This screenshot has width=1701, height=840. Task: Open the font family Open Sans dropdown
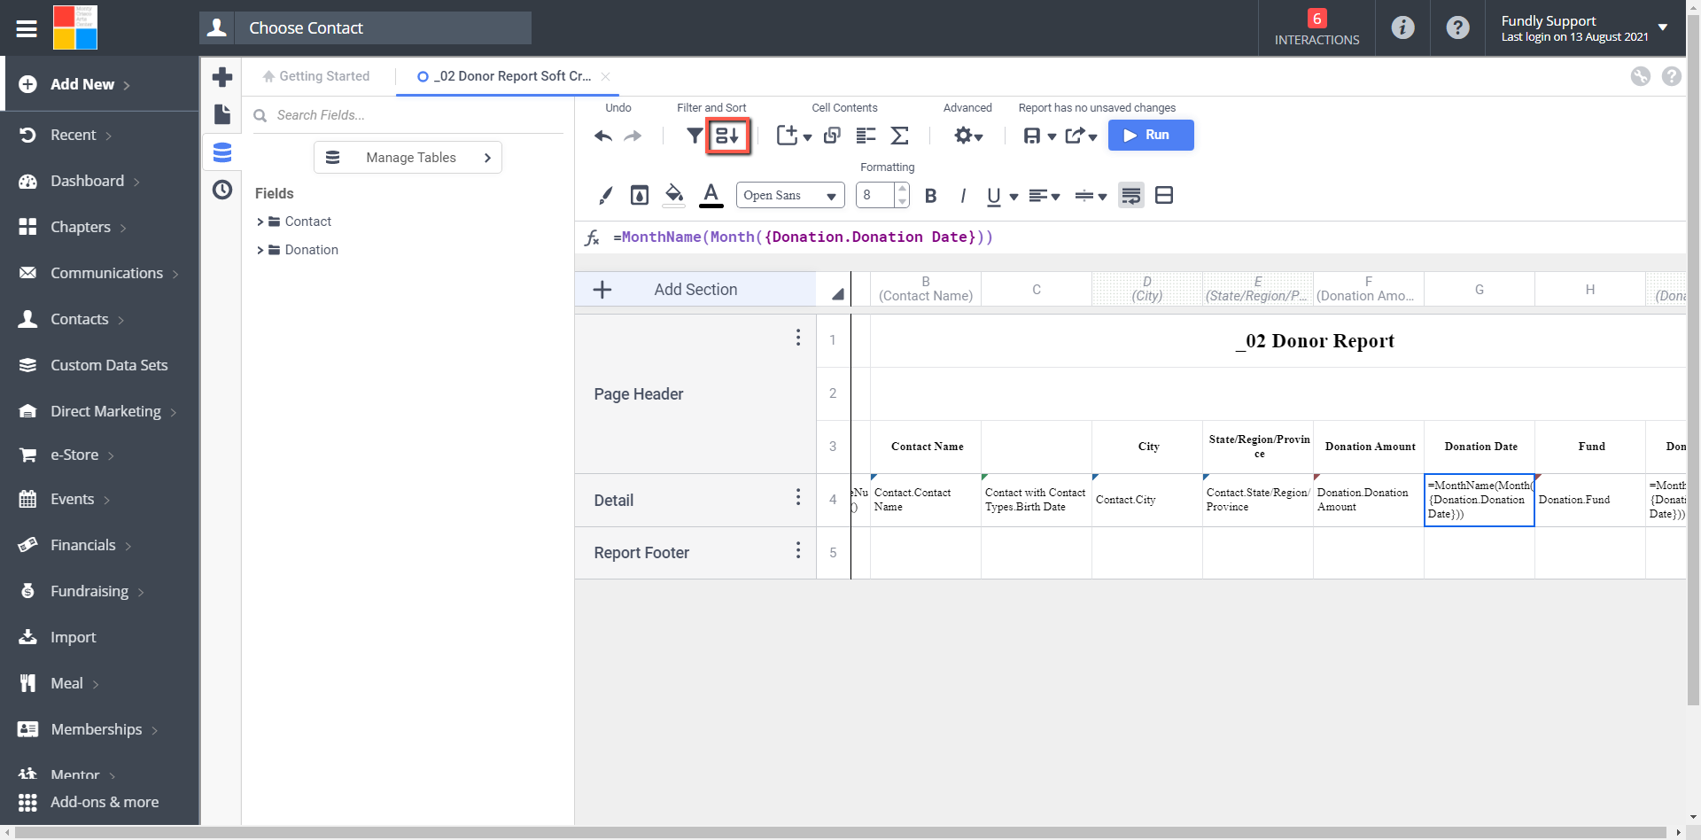click(790, 195)
